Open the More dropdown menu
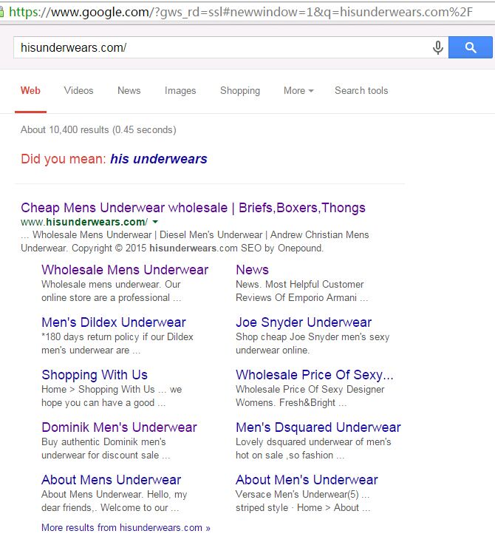Viewport: 495px width, 545px height. point(298,91)
